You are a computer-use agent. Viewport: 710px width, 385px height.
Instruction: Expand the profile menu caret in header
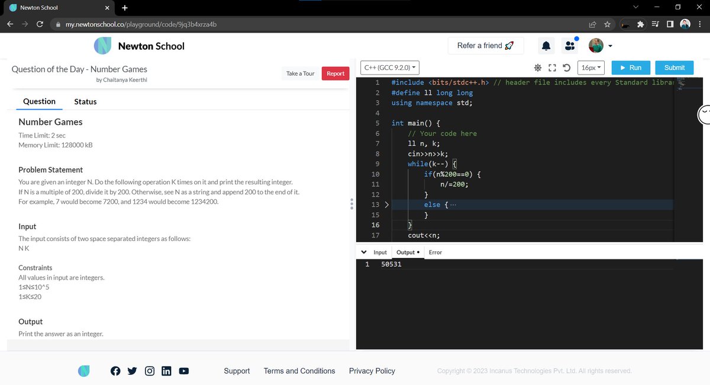coord(610,46)
